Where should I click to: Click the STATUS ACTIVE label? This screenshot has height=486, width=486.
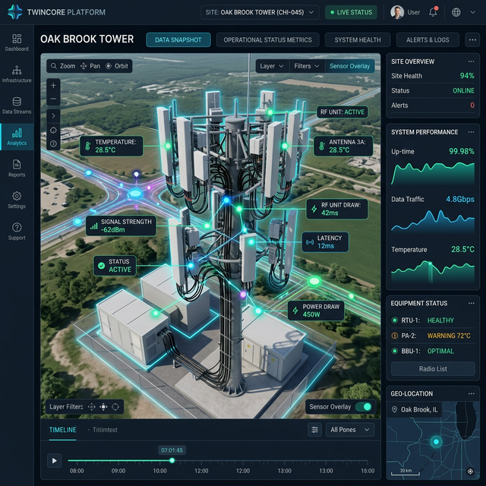click(x=115, y=266)
